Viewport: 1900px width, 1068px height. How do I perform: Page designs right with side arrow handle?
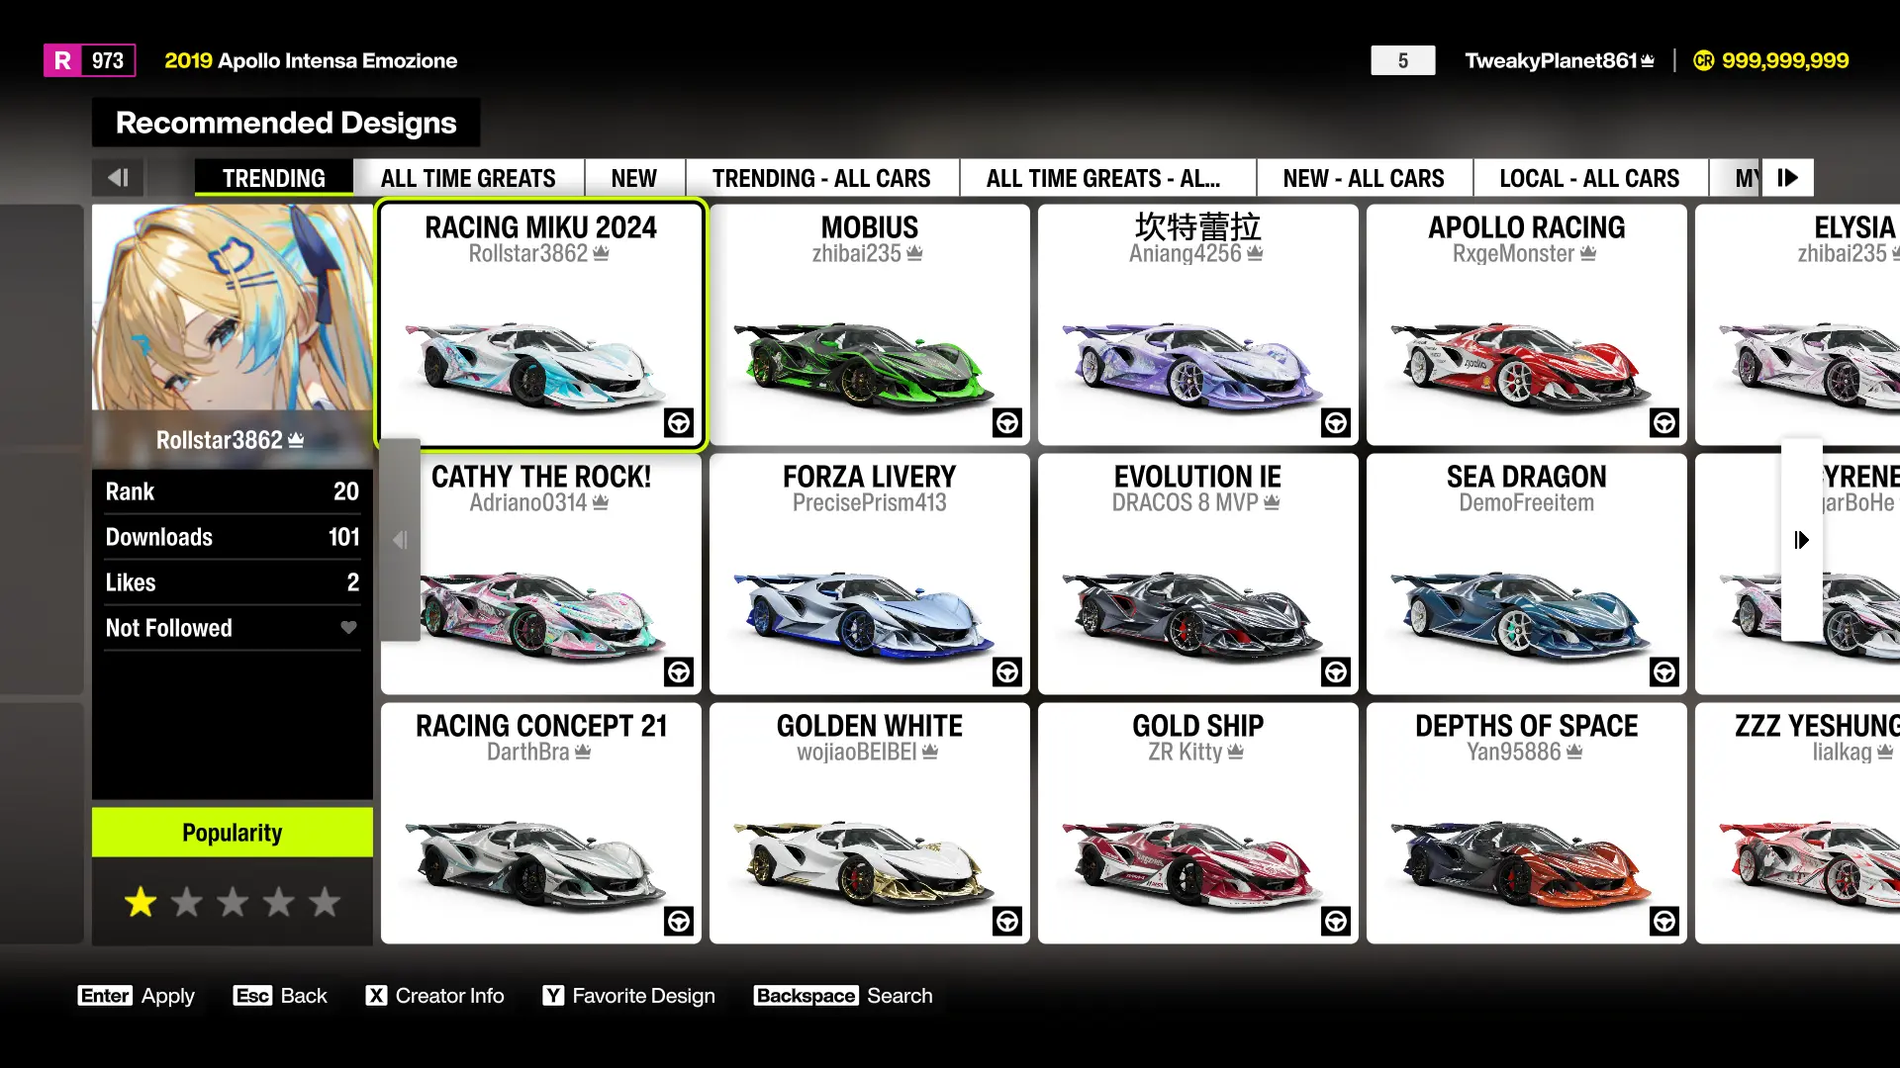(1801, 540)
